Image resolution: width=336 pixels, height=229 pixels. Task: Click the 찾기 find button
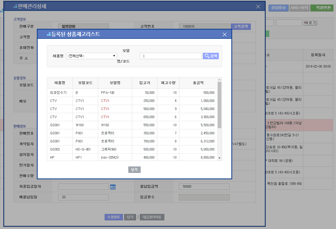point(310,23)
